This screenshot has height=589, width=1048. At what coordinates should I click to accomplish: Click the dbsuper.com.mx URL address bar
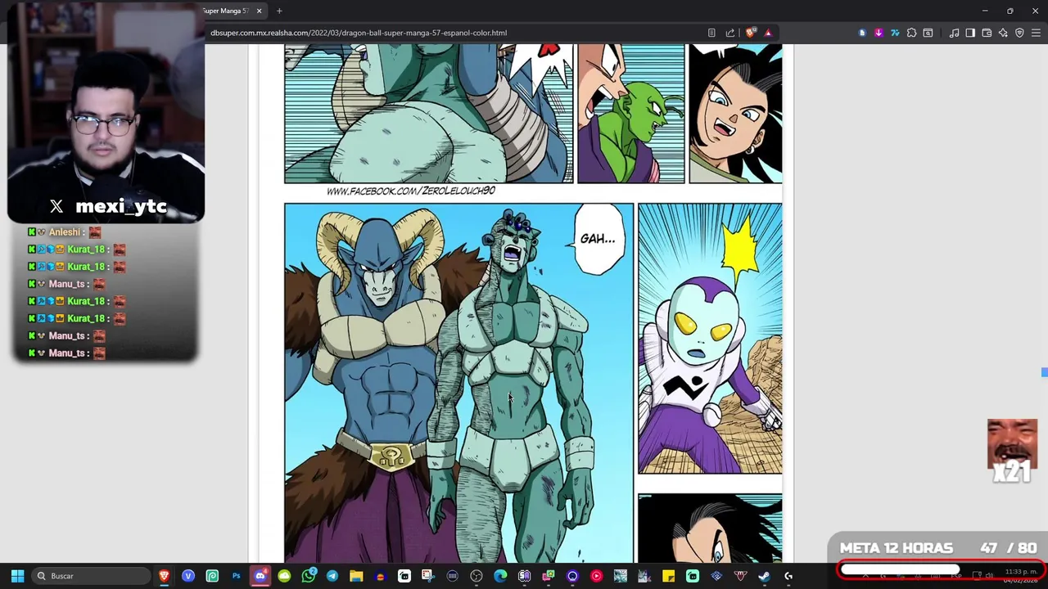359,33
